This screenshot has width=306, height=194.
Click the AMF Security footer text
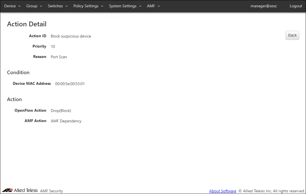coord(52,191)
